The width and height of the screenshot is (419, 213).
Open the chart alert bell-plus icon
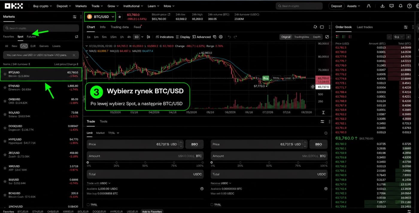(315, 27)
